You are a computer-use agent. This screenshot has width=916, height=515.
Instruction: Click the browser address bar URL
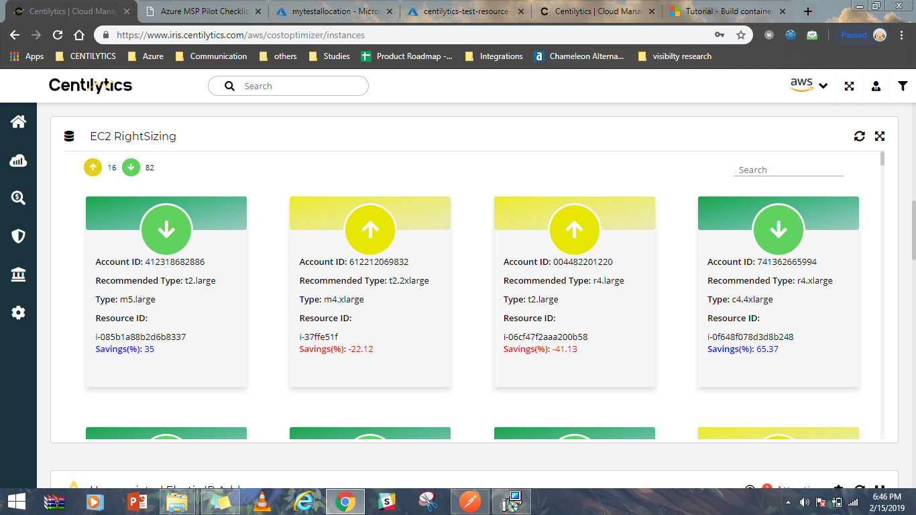(241, 35)
